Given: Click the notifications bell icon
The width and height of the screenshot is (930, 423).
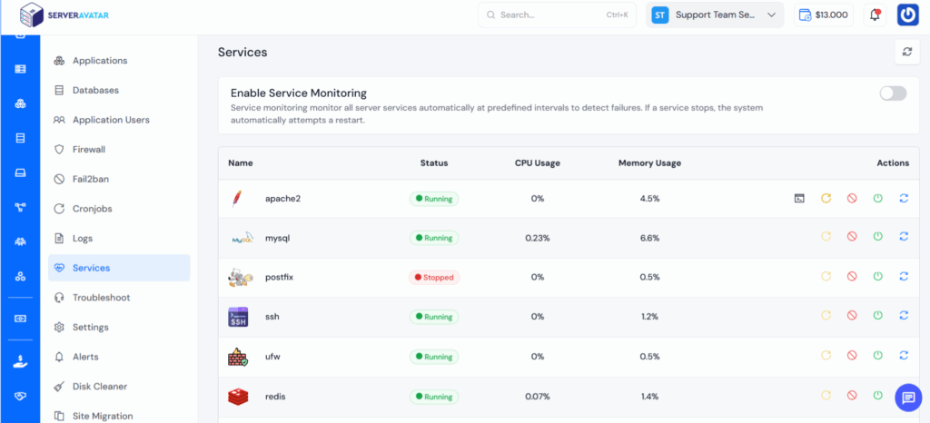Looking at the screenshot, I should click(875, 15).
